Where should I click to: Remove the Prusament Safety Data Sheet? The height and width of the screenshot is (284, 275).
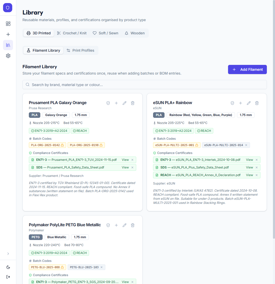132,167
